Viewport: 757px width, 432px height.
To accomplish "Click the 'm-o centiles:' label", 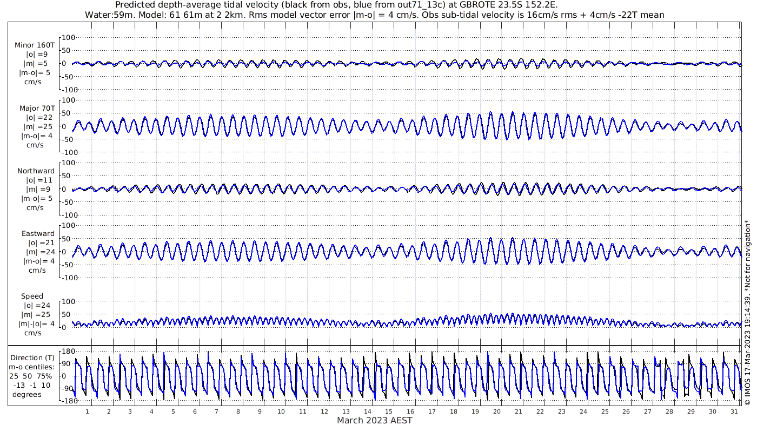I will [x=32, y=367].
